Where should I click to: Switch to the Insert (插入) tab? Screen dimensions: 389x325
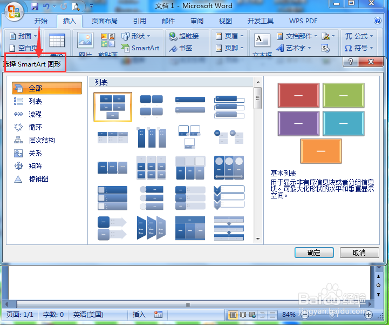coord(70,21)
